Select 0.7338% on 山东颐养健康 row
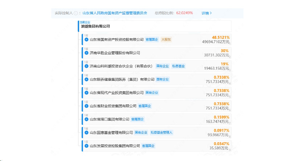Screen dimensions: 282x161 221,78
